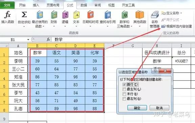Switch to the Page Layout (页面布局) tab
Screen dimensions: 195x123
click(x=53, y=5)
